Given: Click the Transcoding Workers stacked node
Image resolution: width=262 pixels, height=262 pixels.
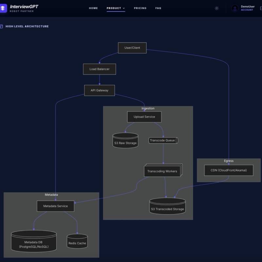Looking at the screenshot, I should 163,170.
